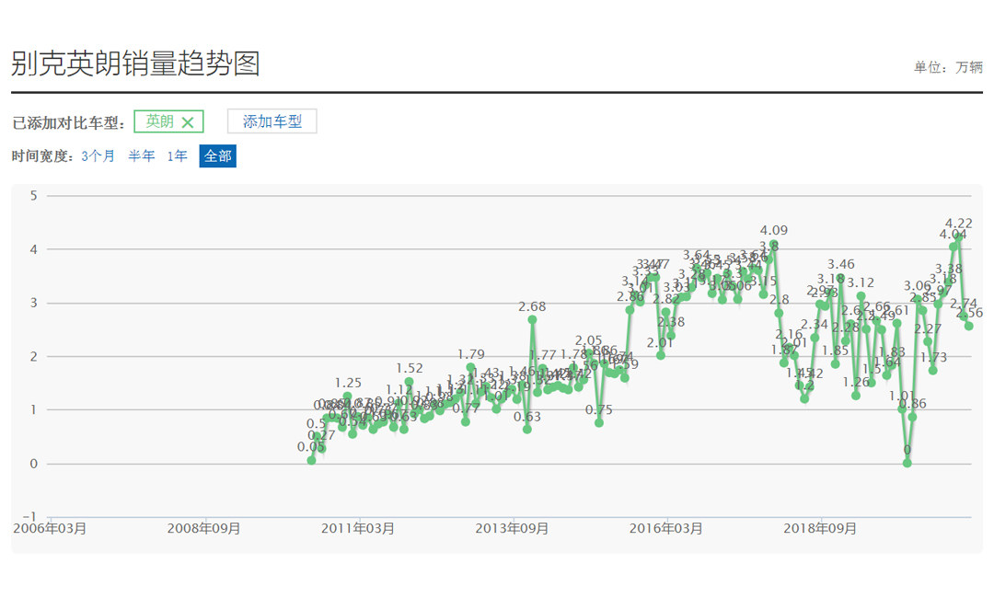Click the first data point 0.05
Image resolution: width=994 pixels, height=598 pixels.
(x=311, y=460)
